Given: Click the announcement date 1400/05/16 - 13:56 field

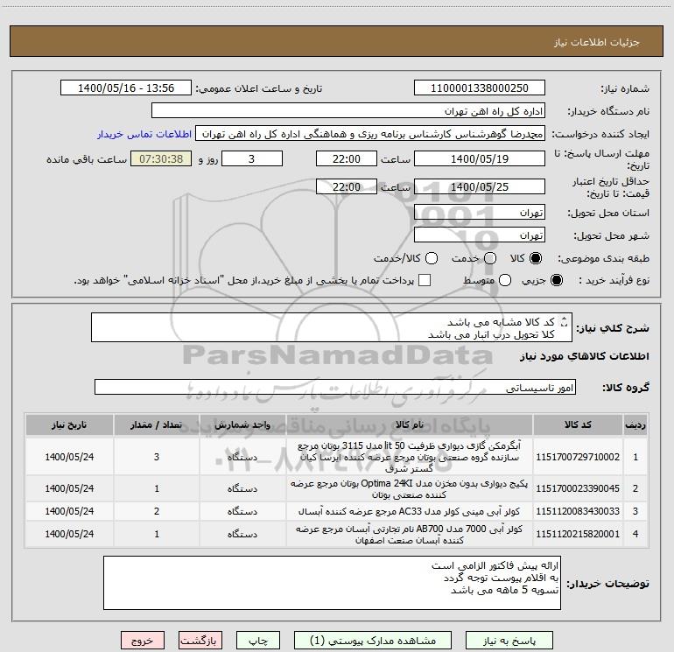Looking at the screenshot, I should 126,88.
